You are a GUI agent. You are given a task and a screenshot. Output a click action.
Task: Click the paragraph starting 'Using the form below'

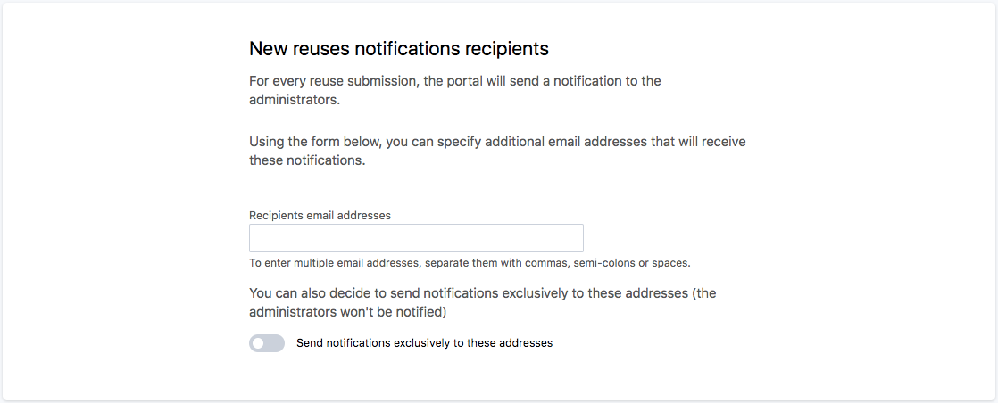[x=496, y=143]
